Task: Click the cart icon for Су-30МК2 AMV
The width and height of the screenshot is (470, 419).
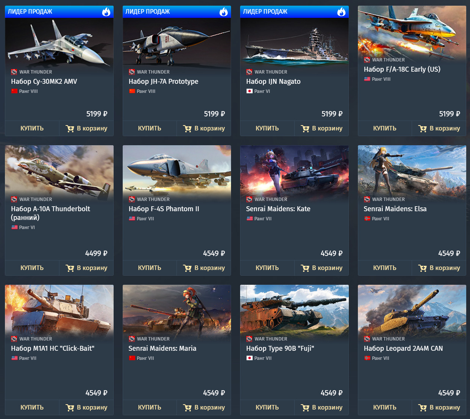Action: [70, 129]
